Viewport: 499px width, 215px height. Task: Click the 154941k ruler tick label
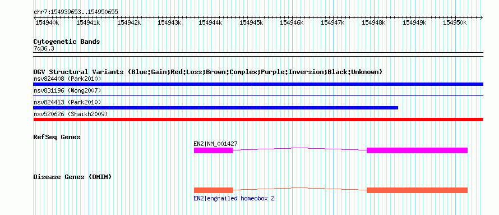click(x=88, y=22)
